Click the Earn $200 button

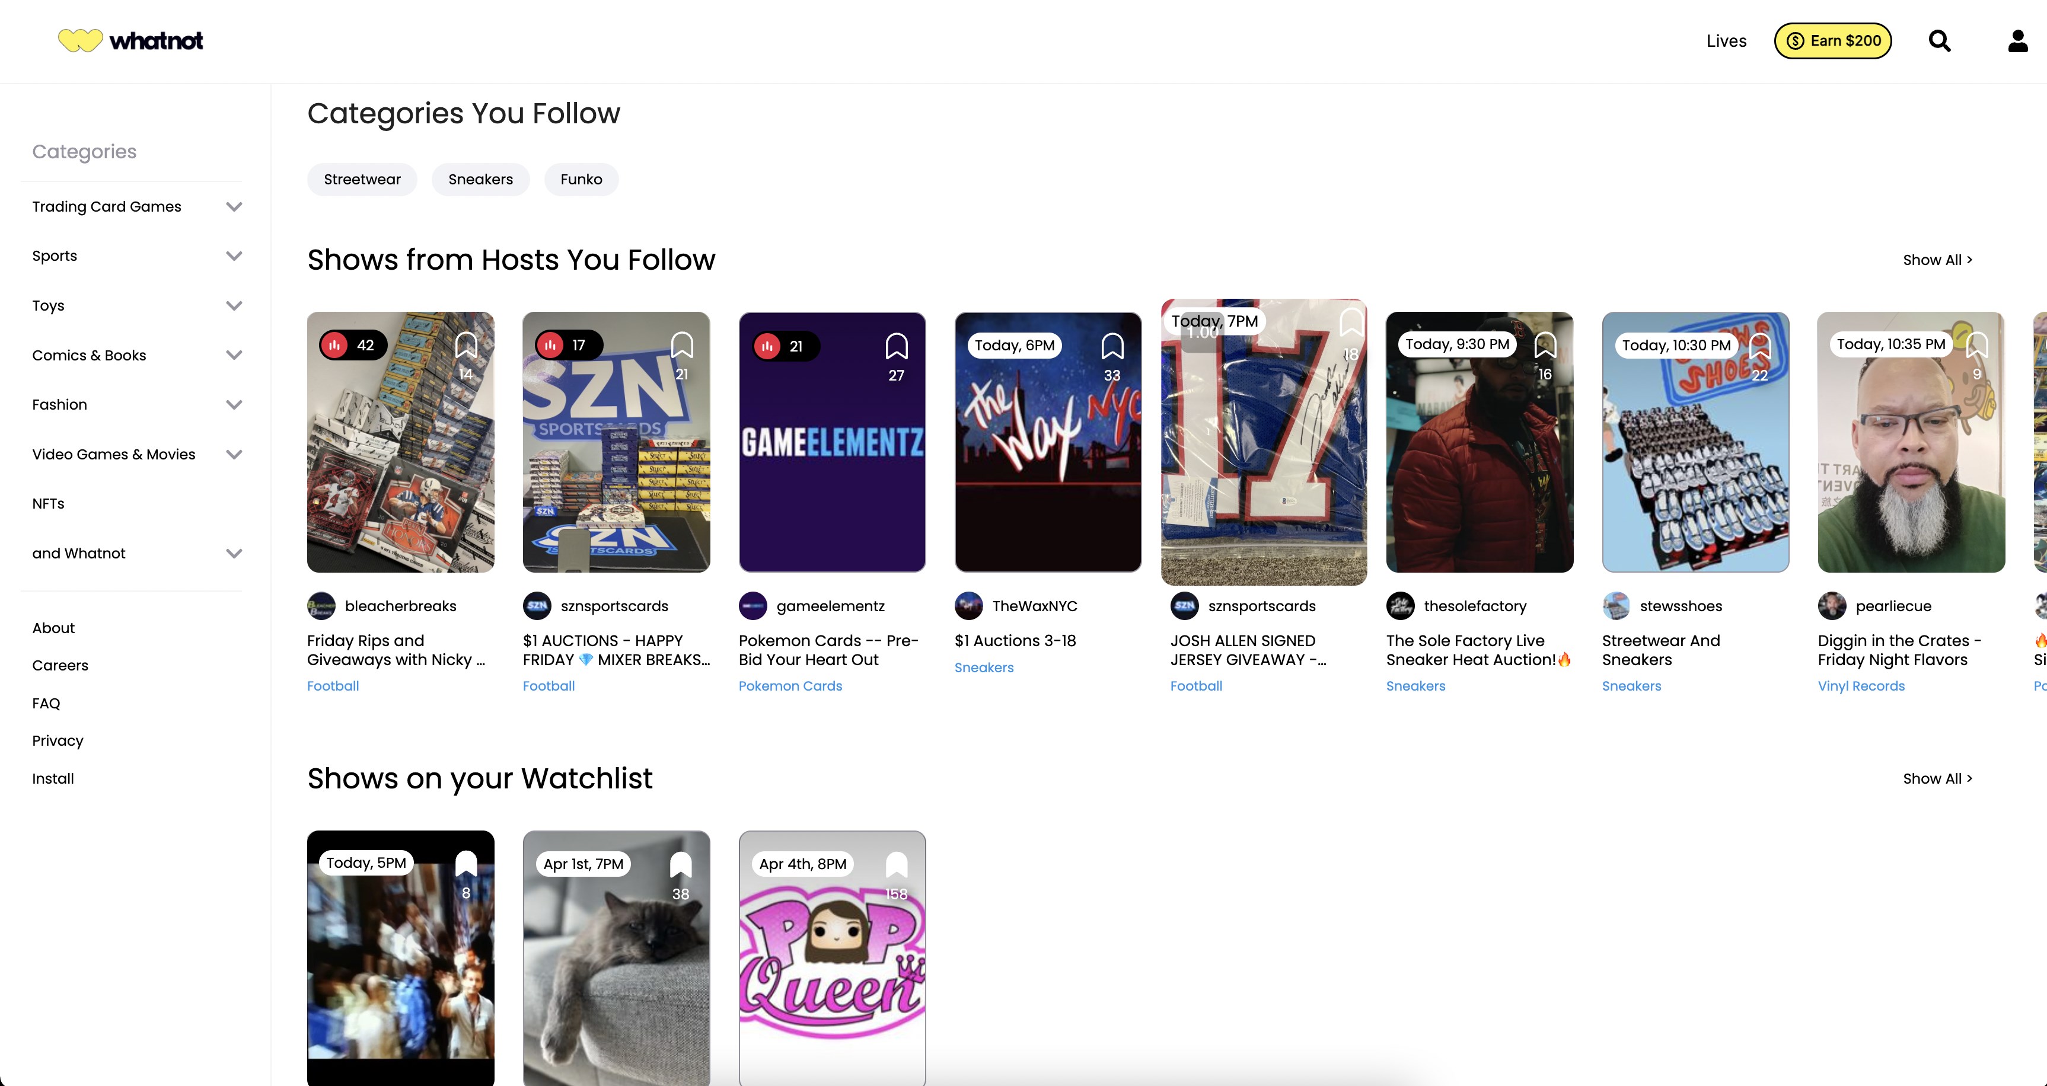pos(1832,40)
